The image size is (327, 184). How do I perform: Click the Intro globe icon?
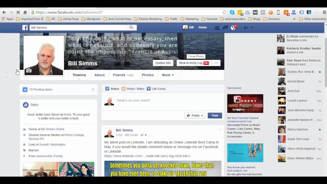pyautogui.click(x=26, y=105)
